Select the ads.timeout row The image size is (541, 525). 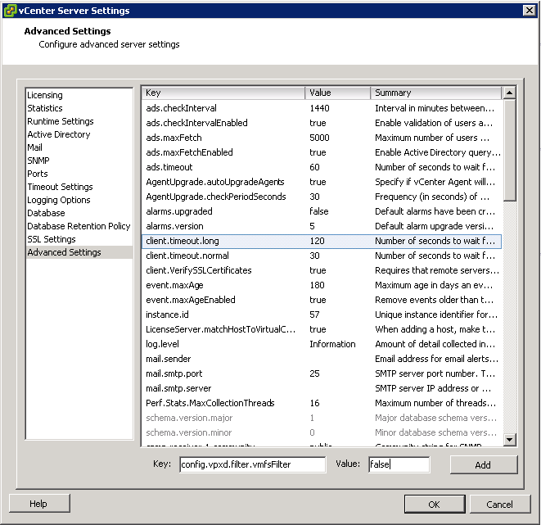322,167
